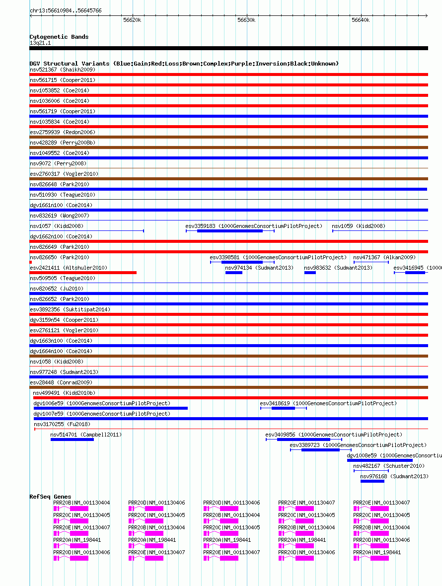The width and height of the screenshot is (442, 586).
Task: Click the nsv1057 (Kidd2008) label
Action: pyautogui.click(x=57, y=226)
